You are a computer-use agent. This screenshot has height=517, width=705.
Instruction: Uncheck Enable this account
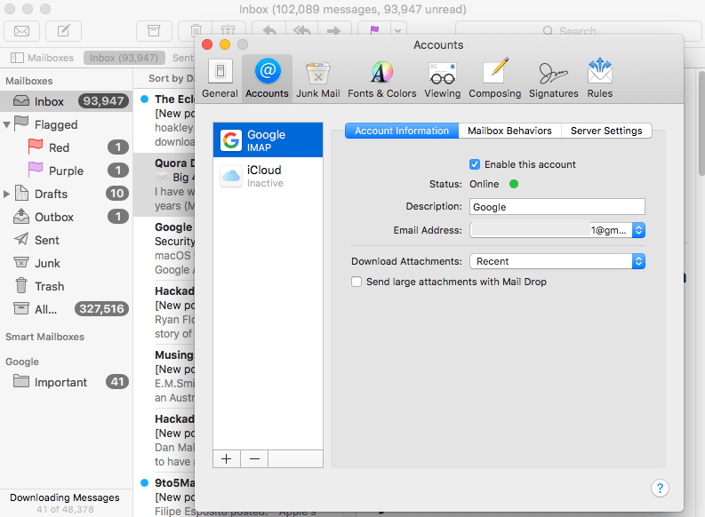pyautogui.click(x=475, y=164)
